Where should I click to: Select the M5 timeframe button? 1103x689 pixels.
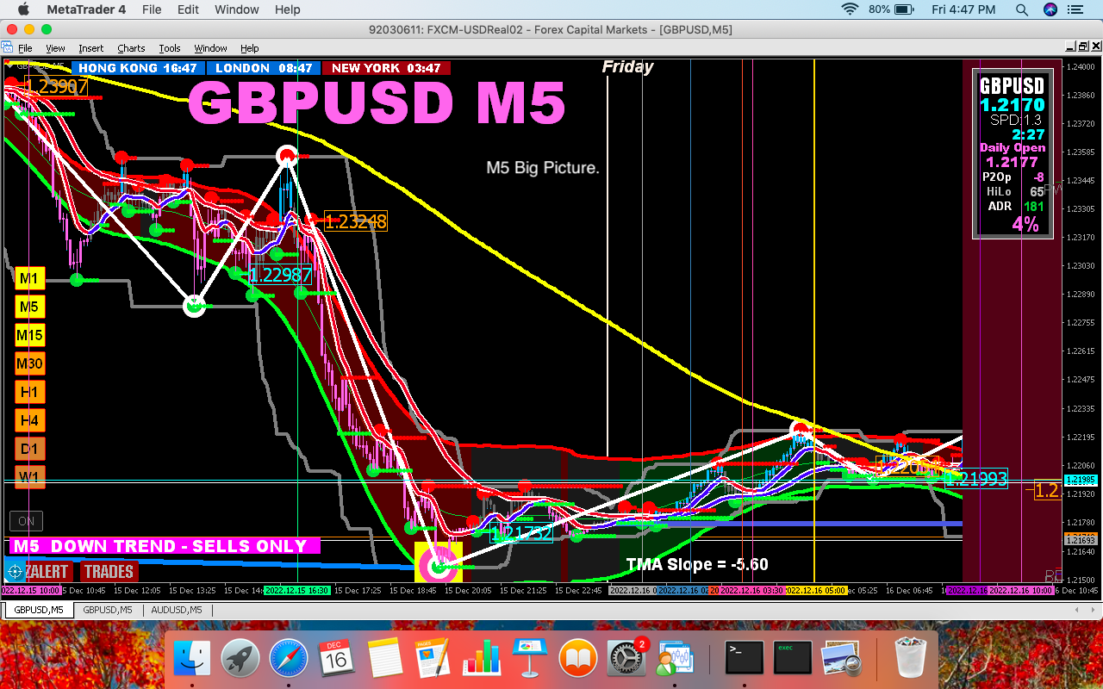pos(29,307)
